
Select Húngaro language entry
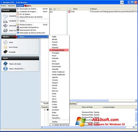(55, 83)
